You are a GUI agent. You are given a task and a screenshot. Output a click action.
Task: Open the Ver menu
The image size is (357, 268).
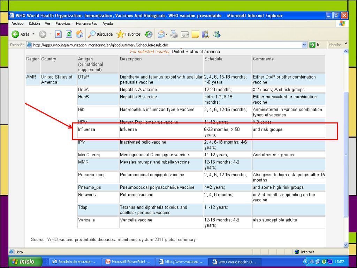pyautogui.click(x=47, y=23)
